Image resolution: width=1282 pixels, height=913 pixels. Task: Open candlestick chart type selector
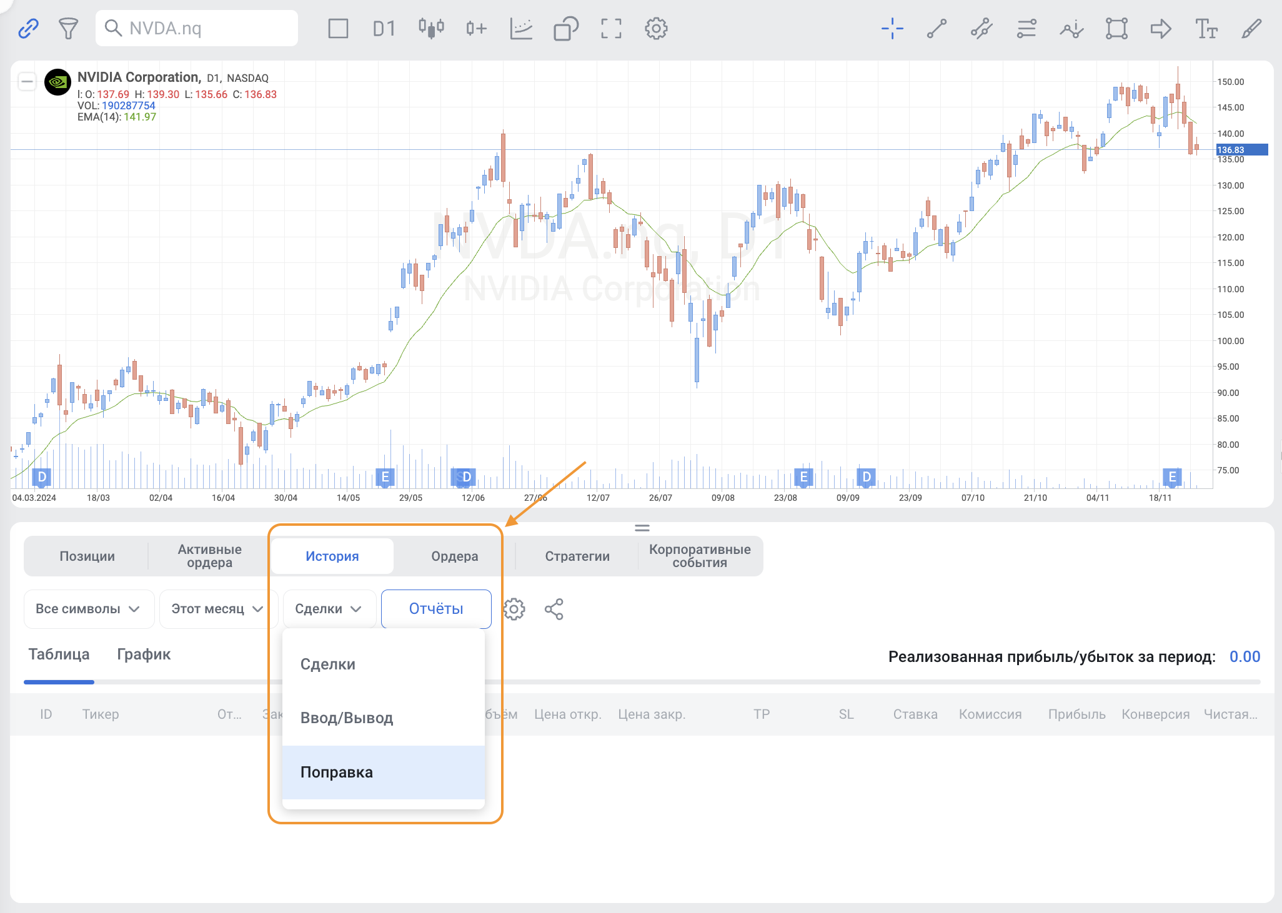pyautogui.click(x=431, y=28)
